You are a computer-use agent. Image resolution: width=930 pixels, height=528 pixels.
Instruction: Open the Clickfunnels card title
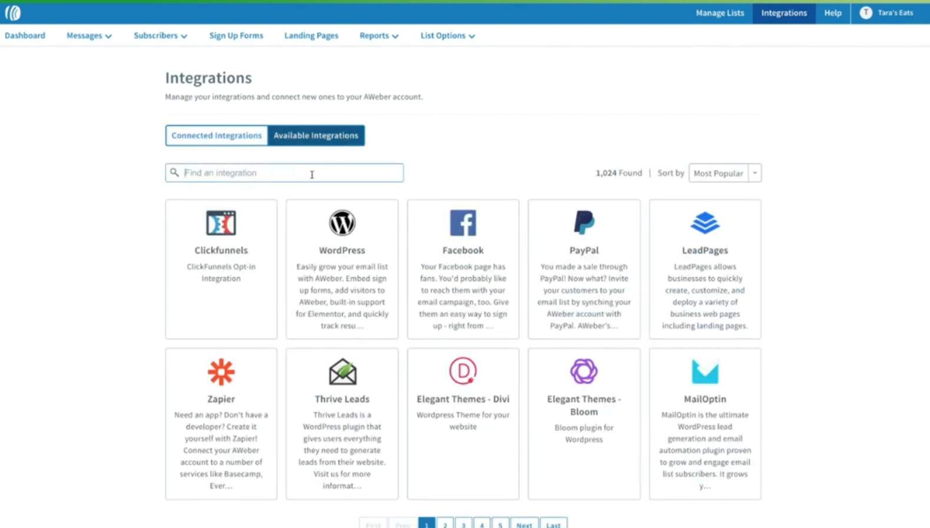(x=221, y=250)
